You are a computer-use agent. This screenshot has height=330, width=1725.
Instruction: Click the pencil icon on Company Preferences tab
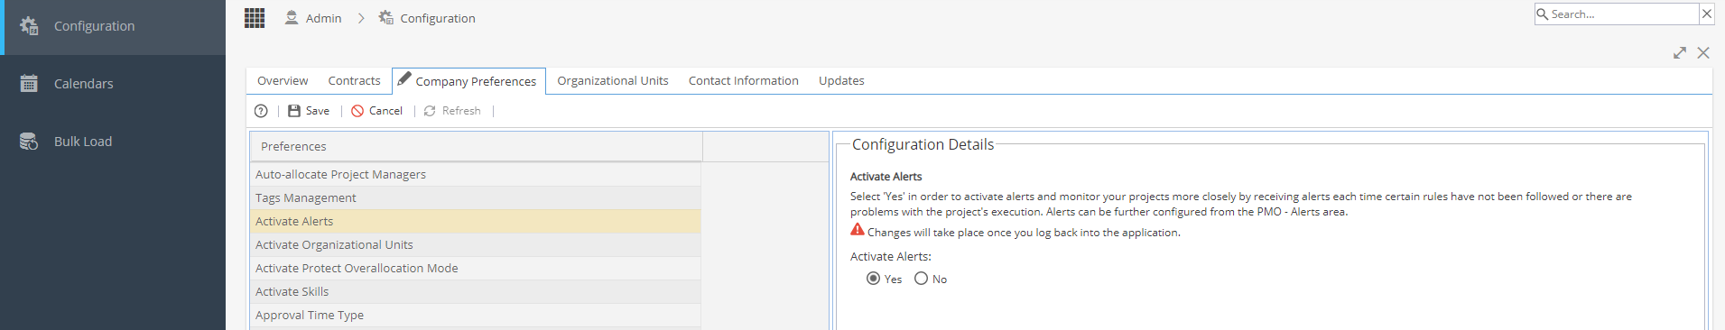(404, 78)
